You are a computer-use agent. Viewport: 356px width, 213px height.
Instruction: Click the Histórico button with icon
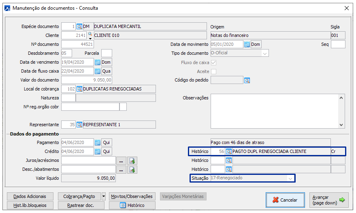pos(132,205)
